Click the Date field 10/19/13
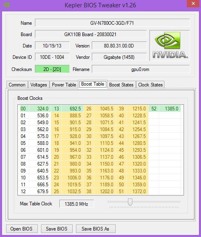Image resolution: width=201 pixels, height=237 pixels. [52, 45]
